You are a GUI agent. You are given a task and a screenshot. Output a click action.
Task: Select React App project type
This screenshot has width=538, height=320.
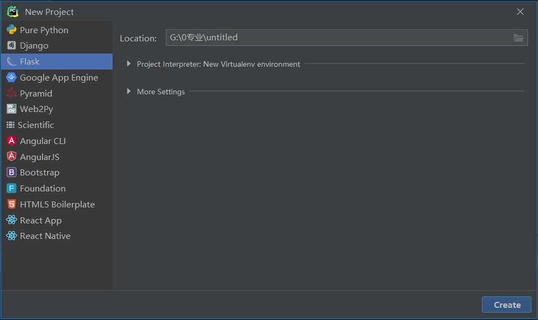56,220
